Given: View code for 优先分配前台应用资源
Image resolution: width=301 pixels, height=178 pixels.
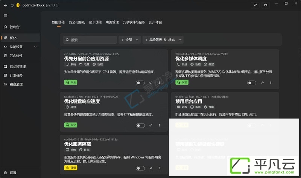Looking at the screenshot, I should tap(151, 82).
